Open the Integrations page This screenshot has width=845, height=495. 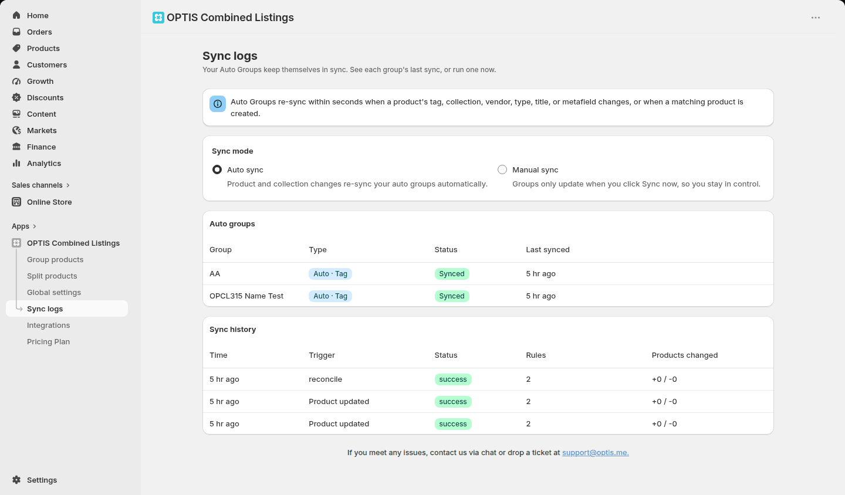[48, 325]
